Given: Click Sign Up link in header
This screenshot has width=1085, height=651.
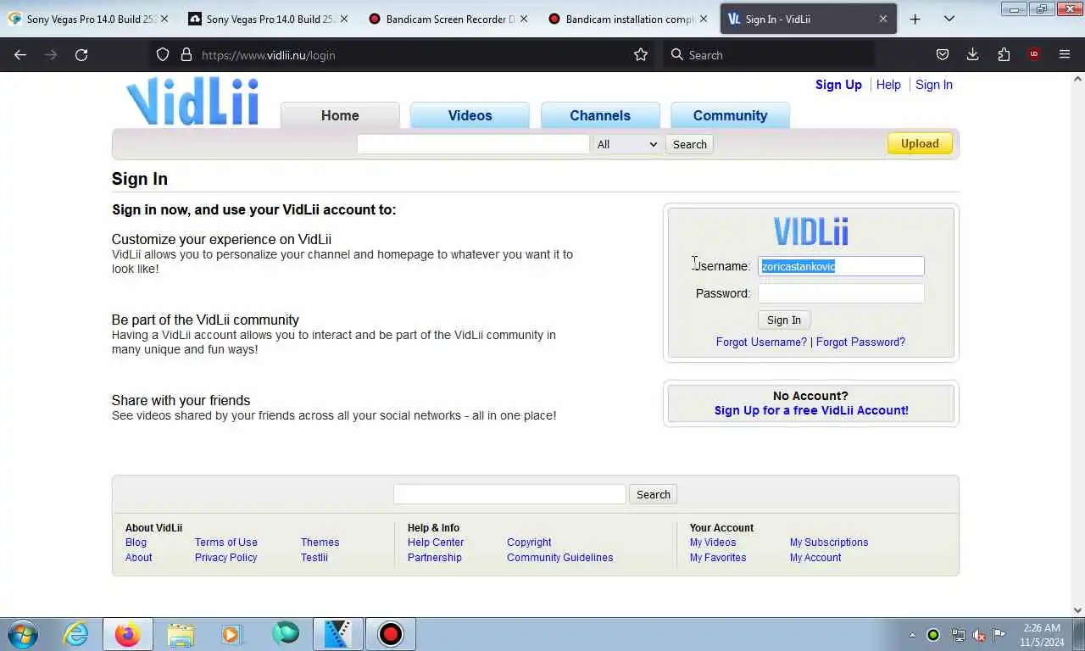Looking at the screenshot, I should 838,85.
